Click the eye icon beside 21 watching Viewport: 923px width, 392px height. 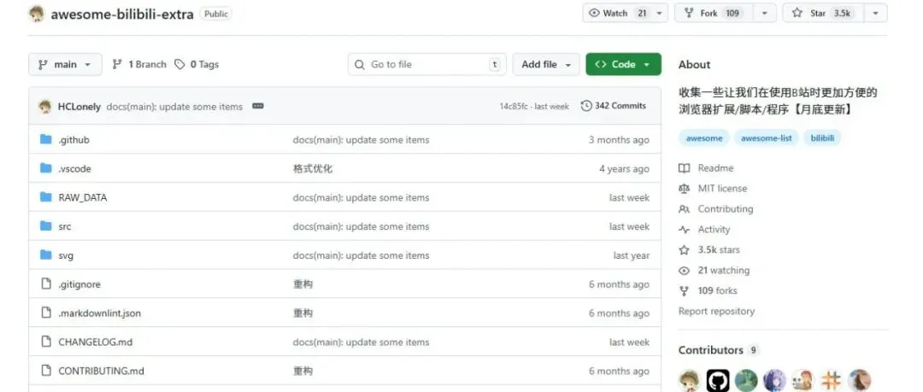pyautogui.click(x=684, y=271)
